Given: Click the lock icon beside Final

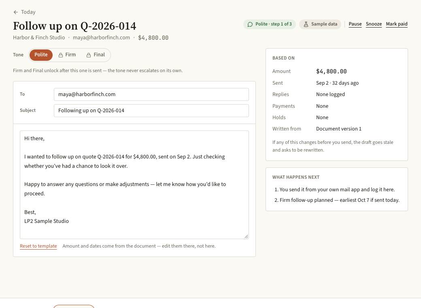Looking at the screenshot, I should pyautogui.click(x=89, y=55).
